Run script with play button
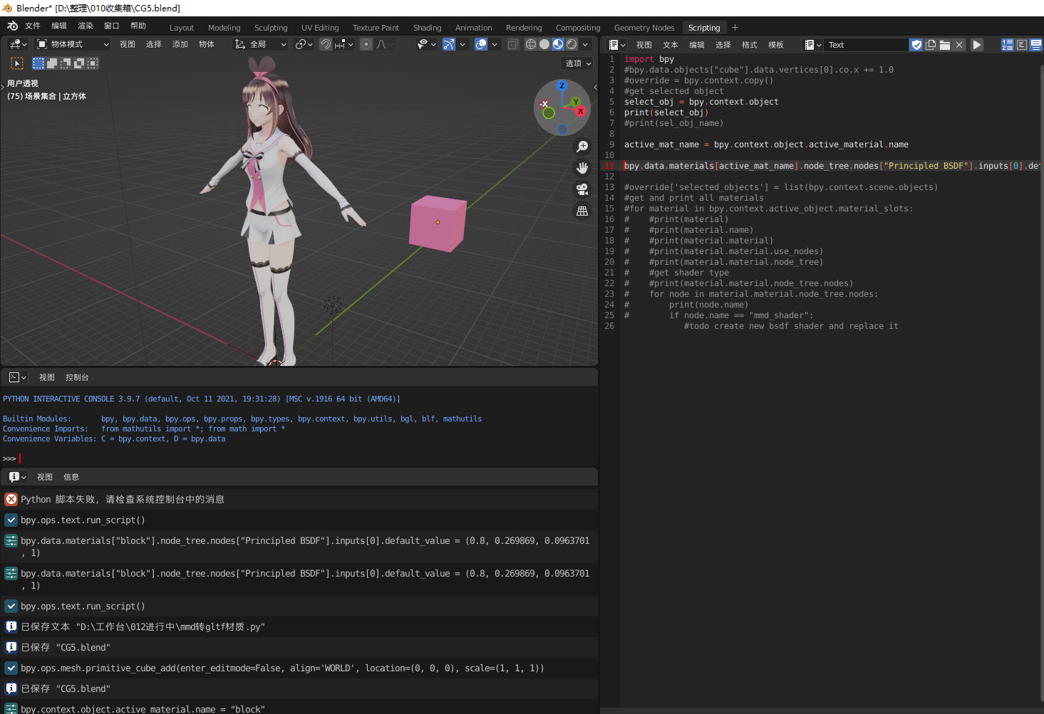Viewport: 1044px width, 714px height. coord(977,45)
